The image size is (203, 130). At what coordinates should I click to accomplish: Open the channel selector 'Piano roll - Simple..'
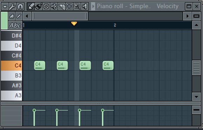124,6
